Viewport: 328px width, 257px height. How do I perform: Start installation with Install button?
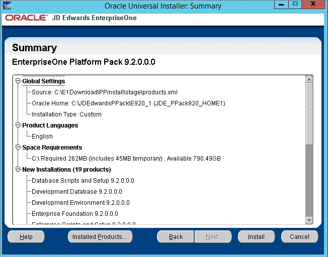pyautogui.click(x=256, y=236)
